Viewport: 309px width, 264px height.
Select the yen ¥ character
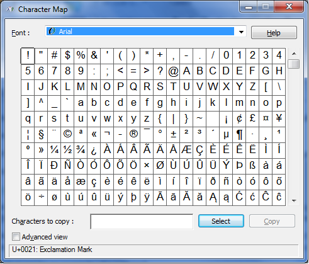(x=279, y=119)
